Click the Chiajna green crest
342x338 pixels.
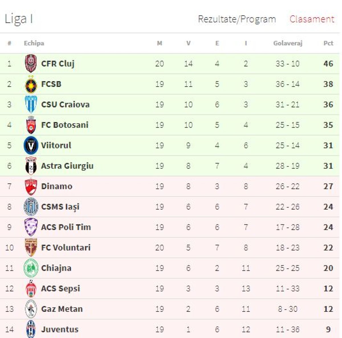pos(31,268)
